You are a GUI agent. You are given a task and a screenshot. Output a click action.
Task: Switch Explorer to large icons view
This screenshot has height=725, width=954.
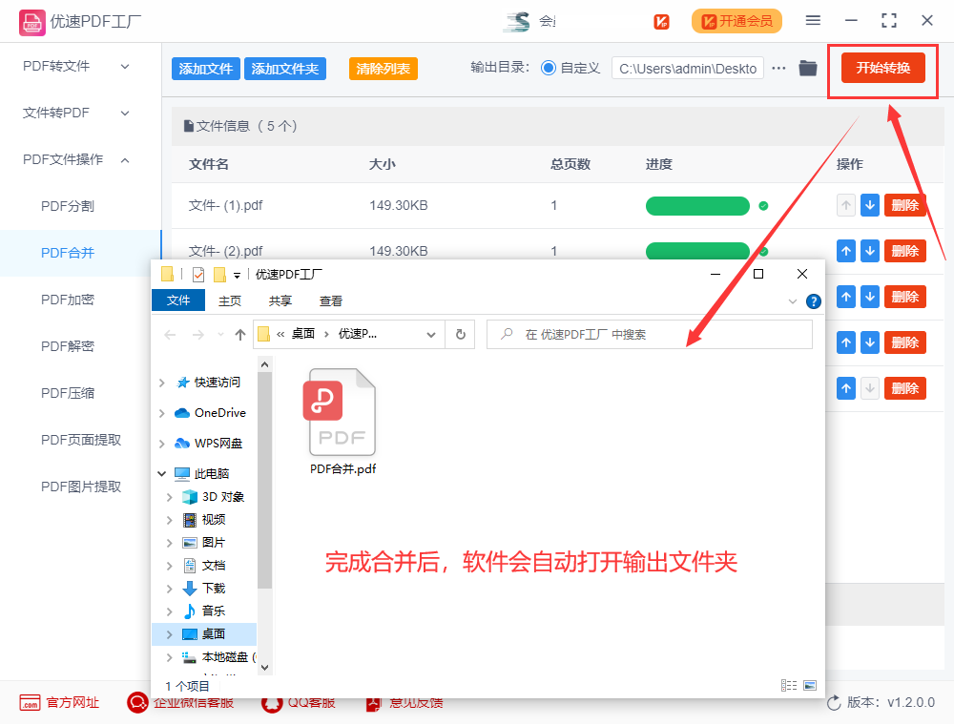point(810,686)
